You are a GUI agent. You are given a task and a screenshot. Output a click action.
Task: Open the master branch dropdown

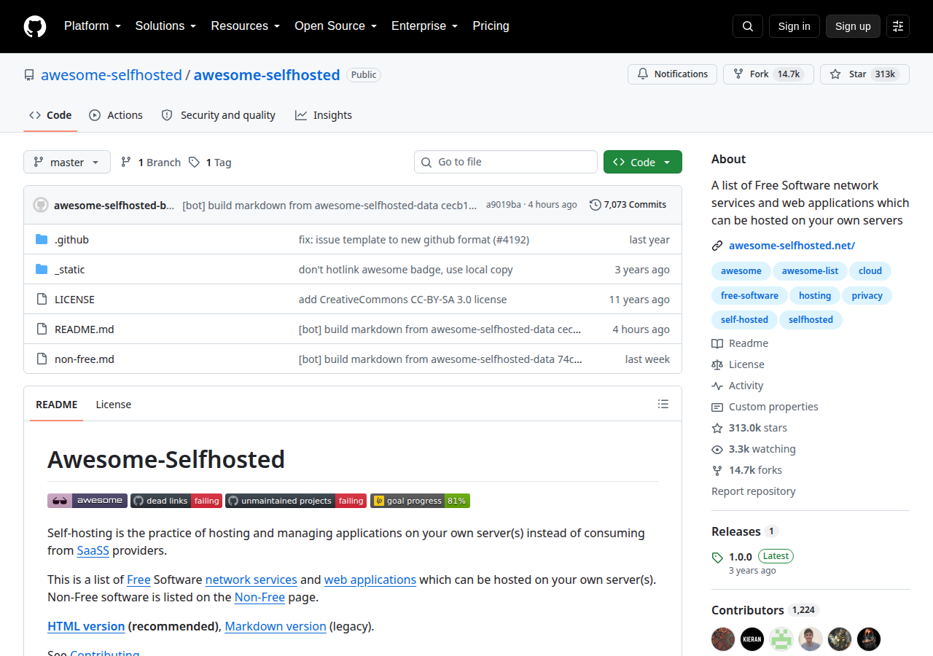[x=67, y=162]
